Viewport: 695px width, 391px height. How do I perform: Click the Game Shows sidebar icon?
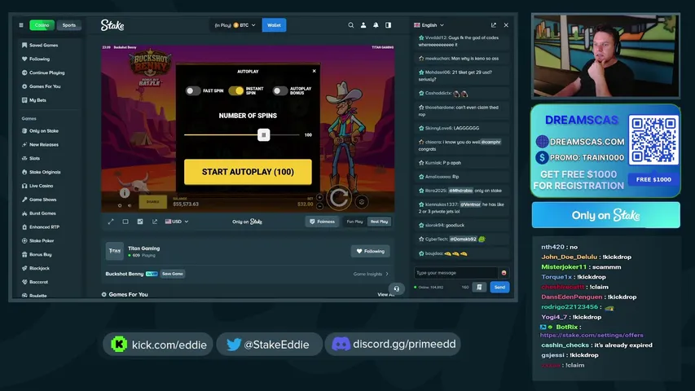[24, 200]
